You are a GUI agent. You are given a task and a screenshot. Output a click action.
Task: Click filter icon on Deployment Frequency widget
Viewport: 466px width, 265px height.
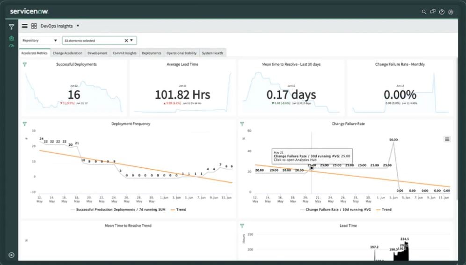(x=25, y=124)
